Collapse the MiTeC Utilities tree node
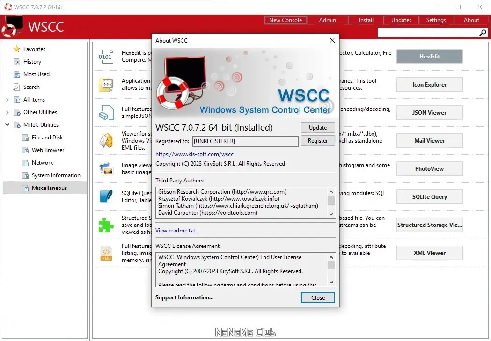The width and height of the screenshot is (491, 341). (x=7, y=125)
